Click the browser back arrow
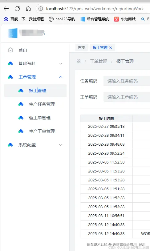 (6, 9)
